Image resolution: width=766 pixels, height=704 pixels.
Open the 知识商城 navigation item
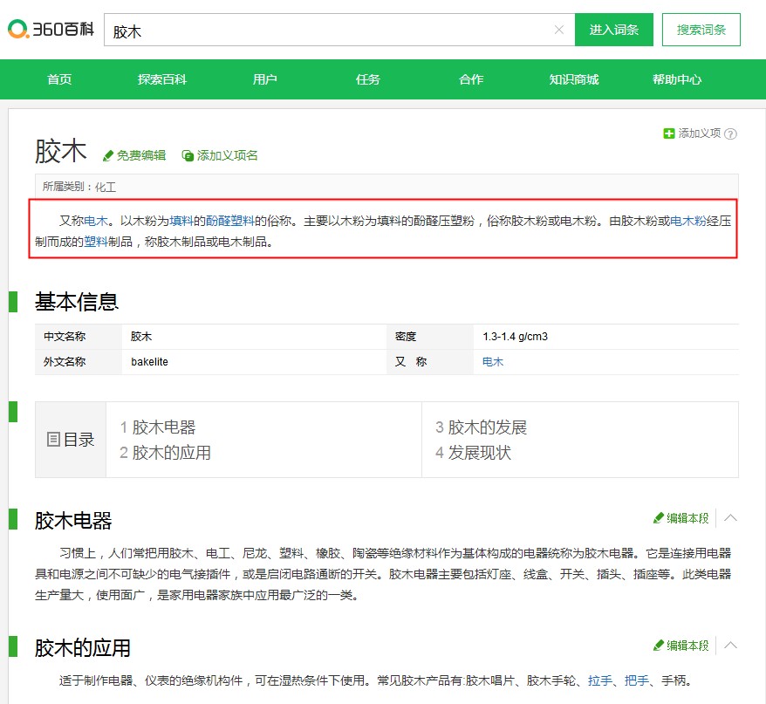click(x=573, y=79)
